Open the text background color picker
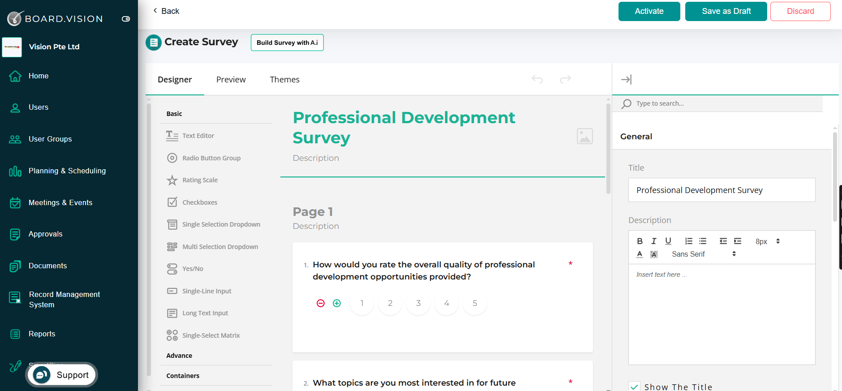842x391 pixels. point(654,254)
